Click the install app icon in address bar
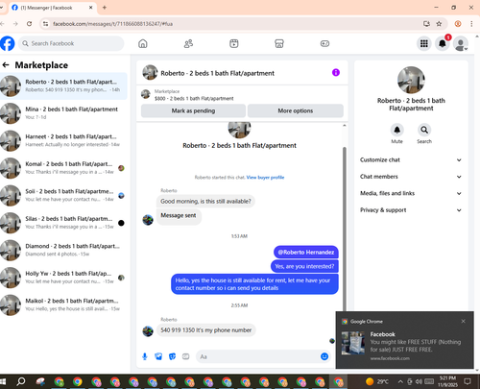 [x=426, y=24]
